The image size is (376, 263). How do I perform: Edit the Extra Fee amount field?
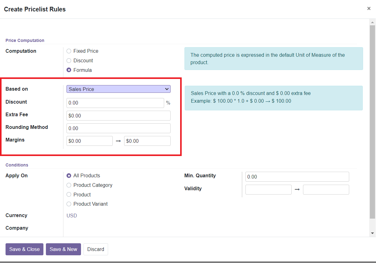(x=118, y=115)
